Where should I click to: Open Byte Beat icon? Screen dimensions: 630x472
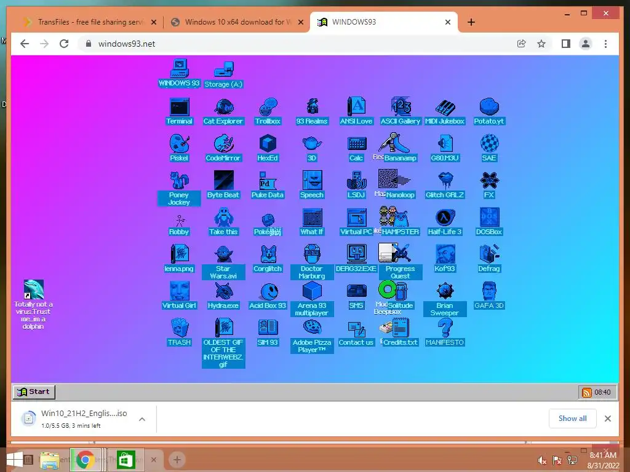(x=223, y=185)
